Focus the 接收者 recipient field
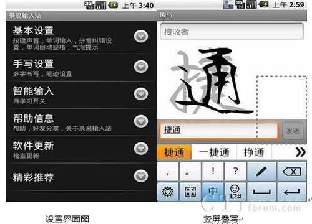 (232, 32)
